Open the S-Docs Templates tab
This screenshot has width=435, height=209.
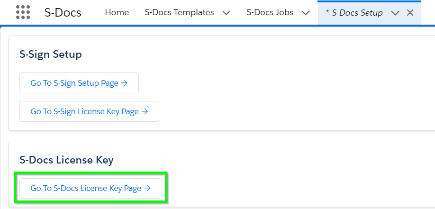click(179, 12)
